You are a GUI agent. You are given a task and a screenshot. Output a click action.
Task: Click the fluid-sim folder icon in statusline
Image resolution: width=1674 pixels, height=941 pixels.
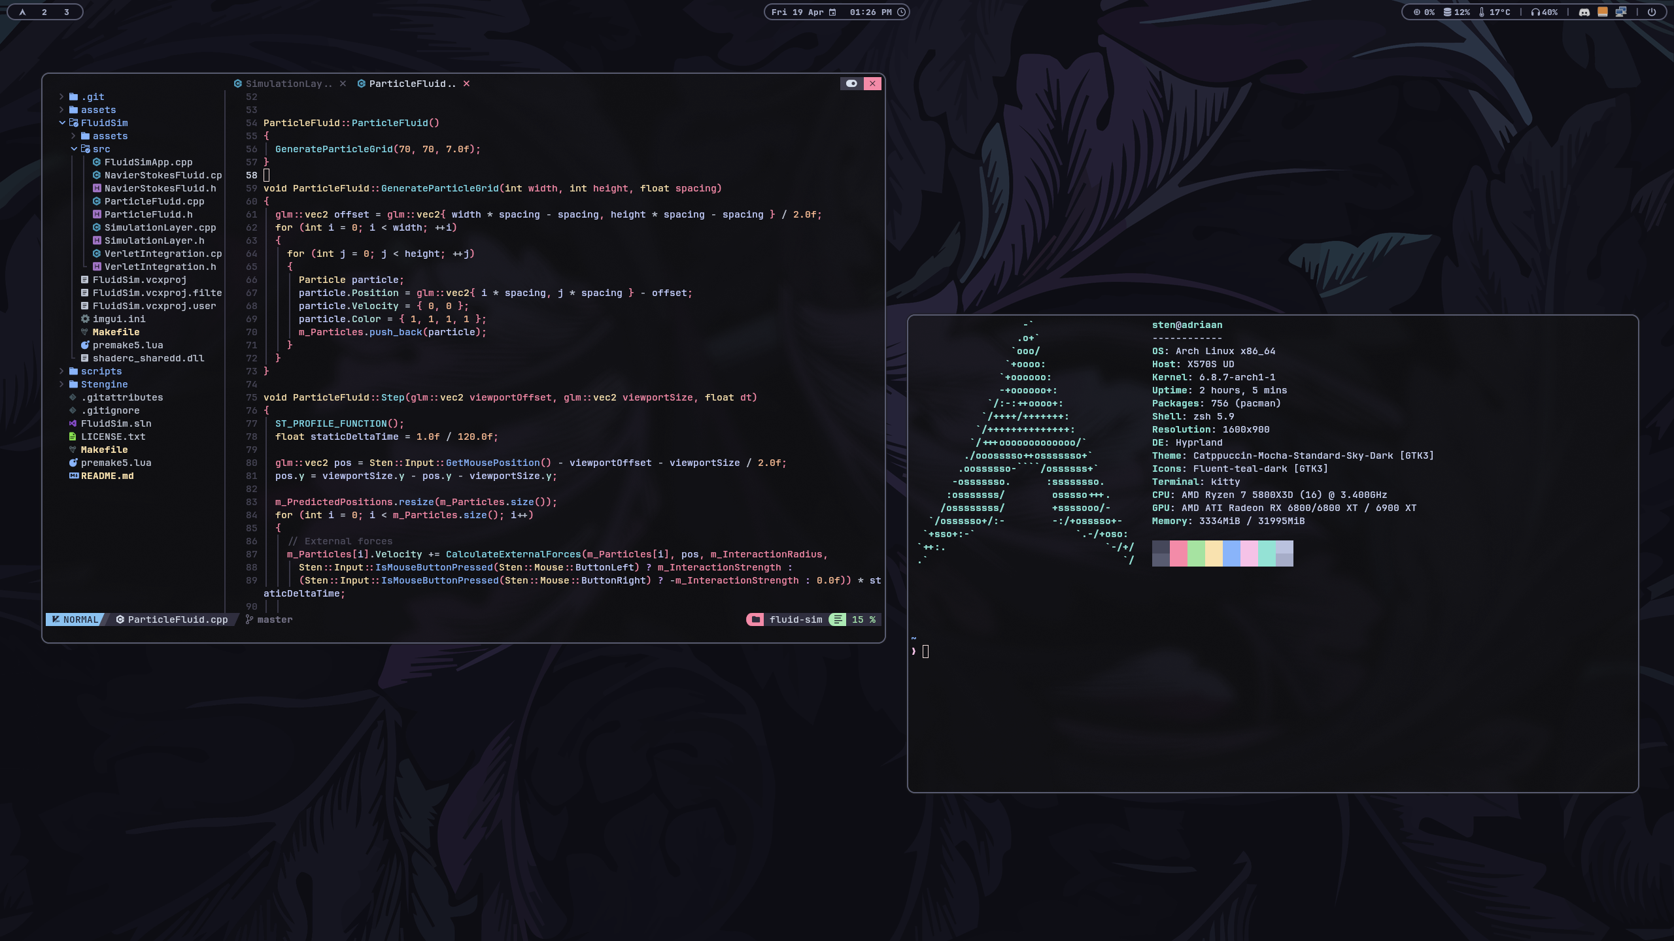click(x=755, y=619)
